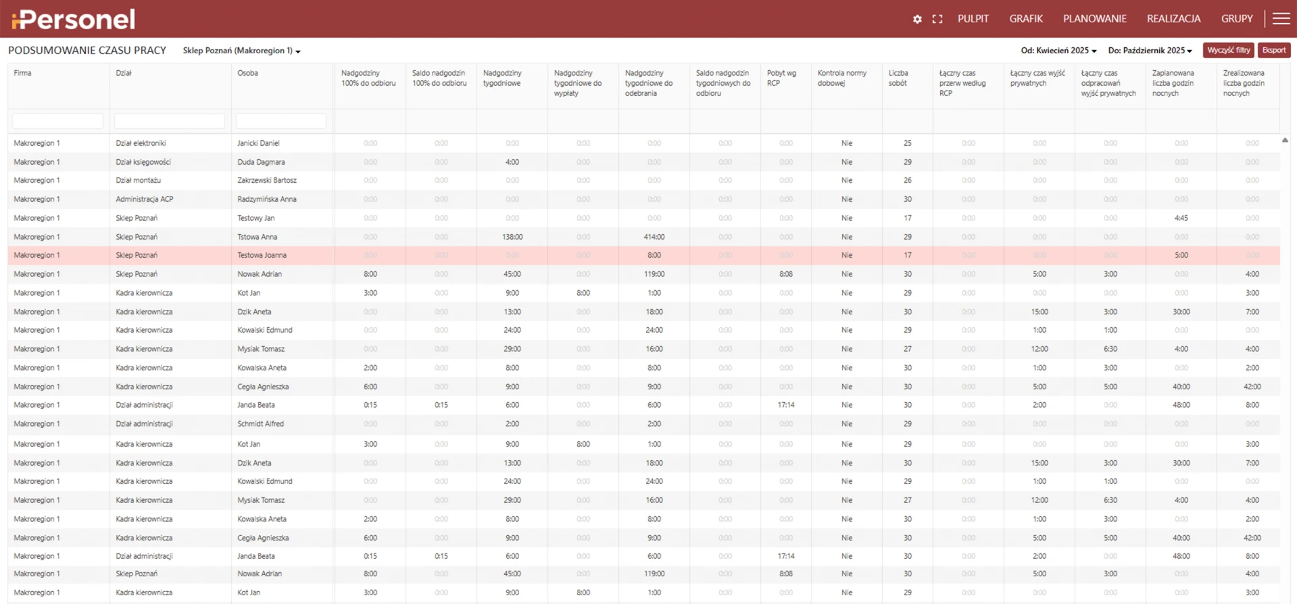Open the Do: Październik 2025 date dropdown

tap(1150, 51)
